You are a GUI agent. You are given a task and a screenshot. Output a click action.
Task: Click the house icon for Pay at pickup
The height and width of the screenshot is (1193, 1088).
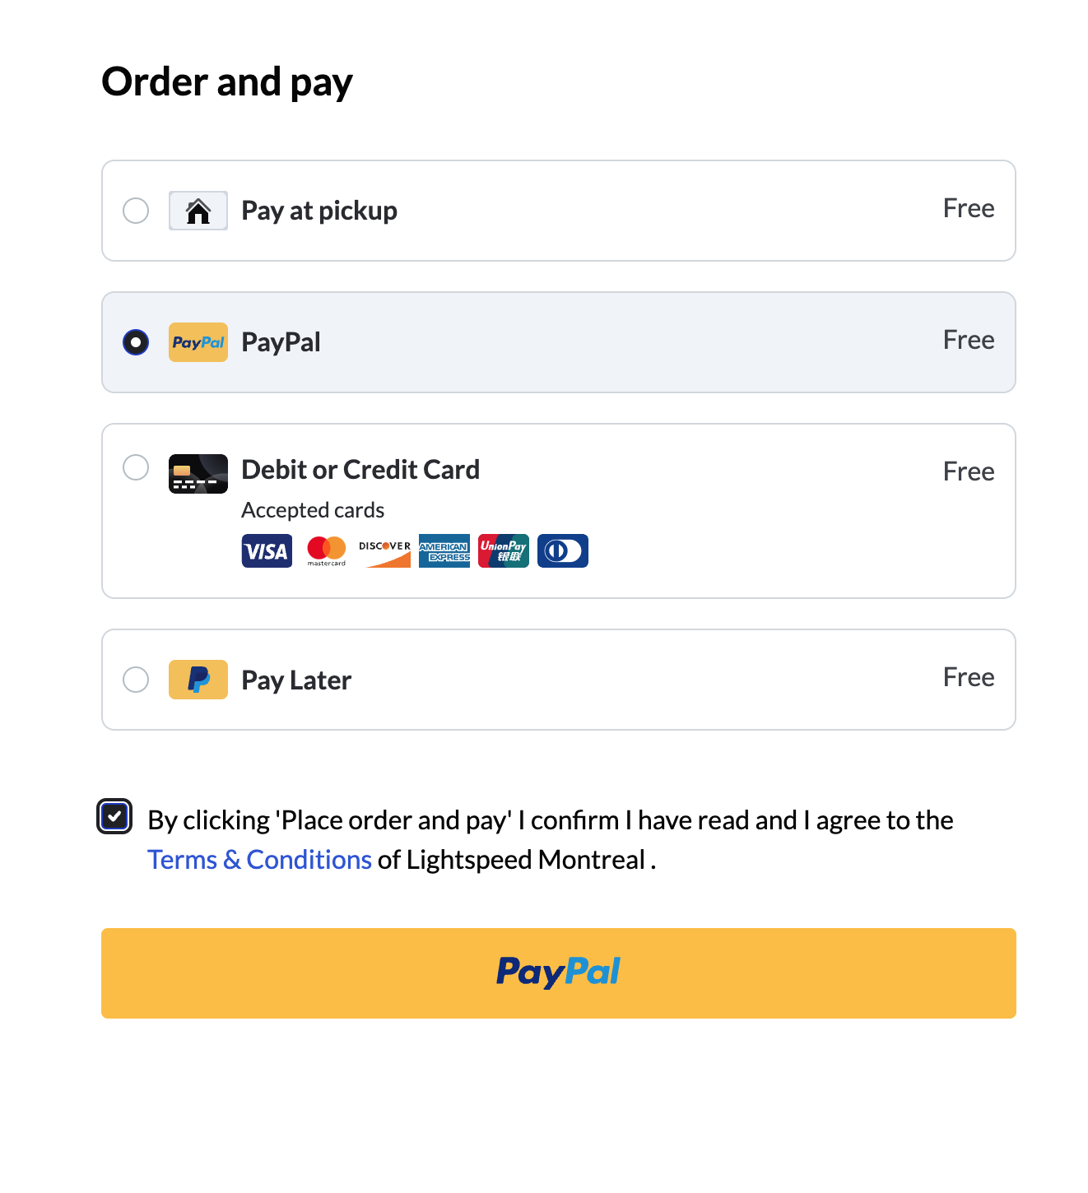[198, 211]
